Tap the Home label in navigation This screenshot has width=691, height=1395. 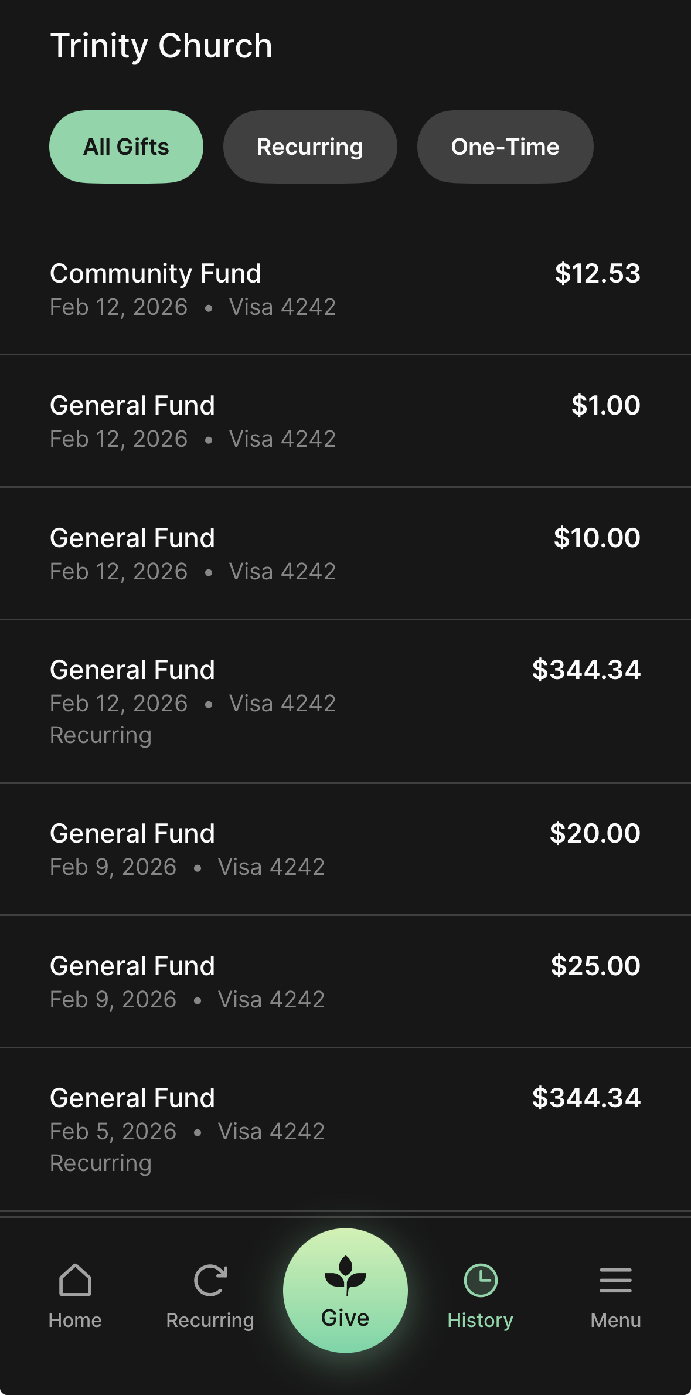[75, 1320]
